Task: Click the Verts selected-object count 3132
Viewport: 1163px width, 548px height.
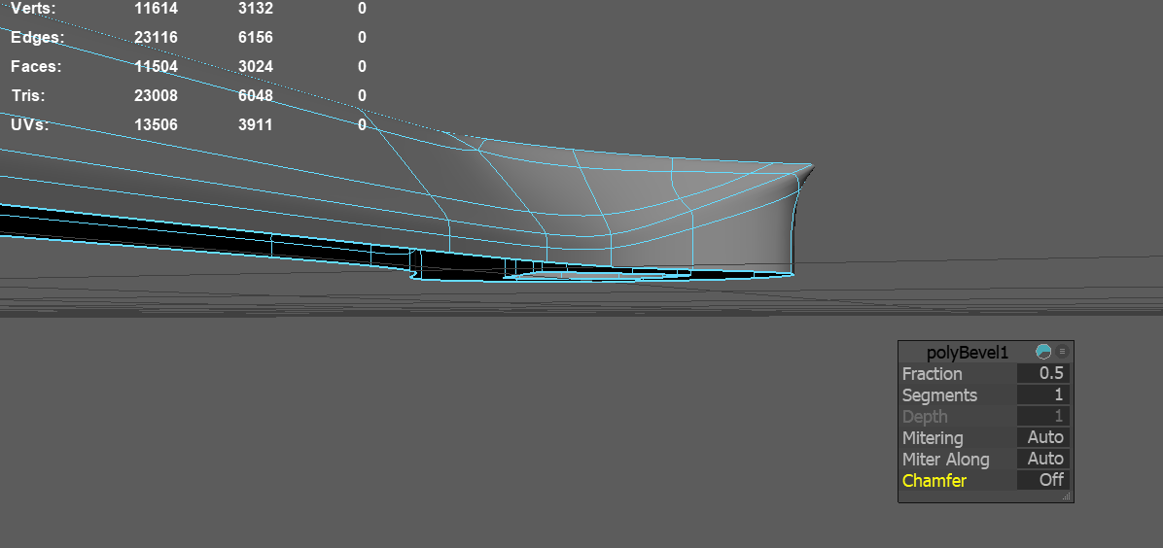Action: pyautogui.click(x=255, y=9)
